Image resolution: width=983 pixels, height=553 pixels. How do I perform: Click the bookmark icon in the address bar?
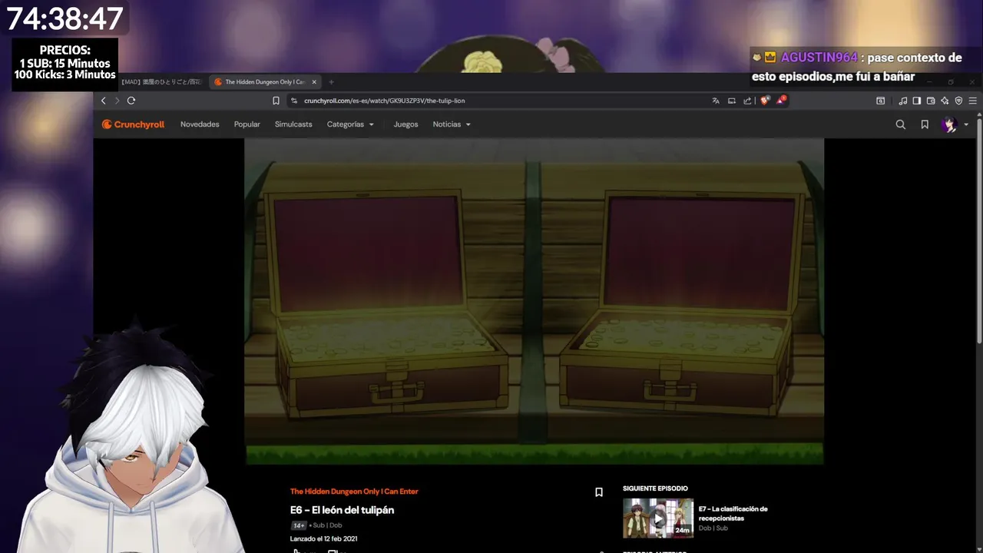(x=276, y=101)
